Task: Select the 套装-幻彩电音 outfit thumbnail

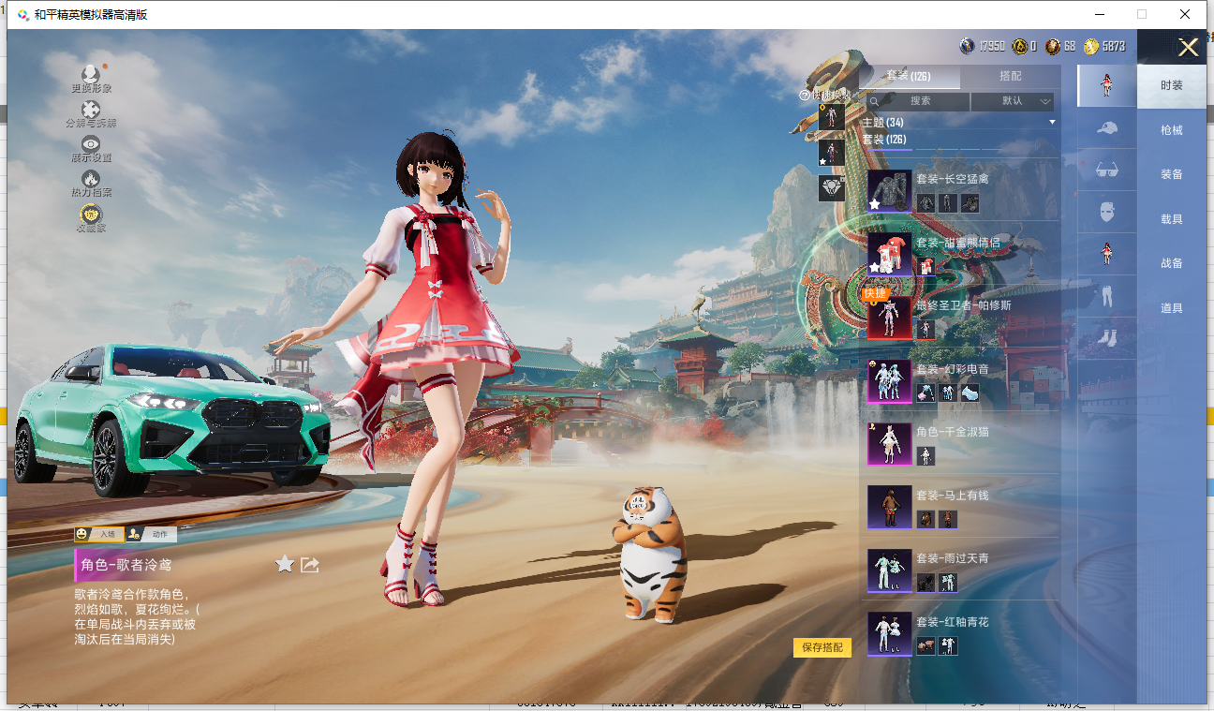Action: (x=889, y=381)
